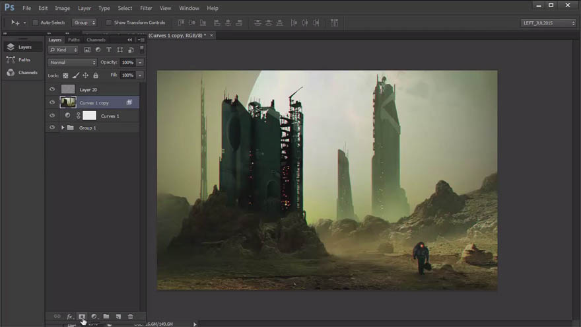Viewport: 581px width, 327px height.
Task: Click the Distribute top edges icon
Action: click(x=257, y=22)
